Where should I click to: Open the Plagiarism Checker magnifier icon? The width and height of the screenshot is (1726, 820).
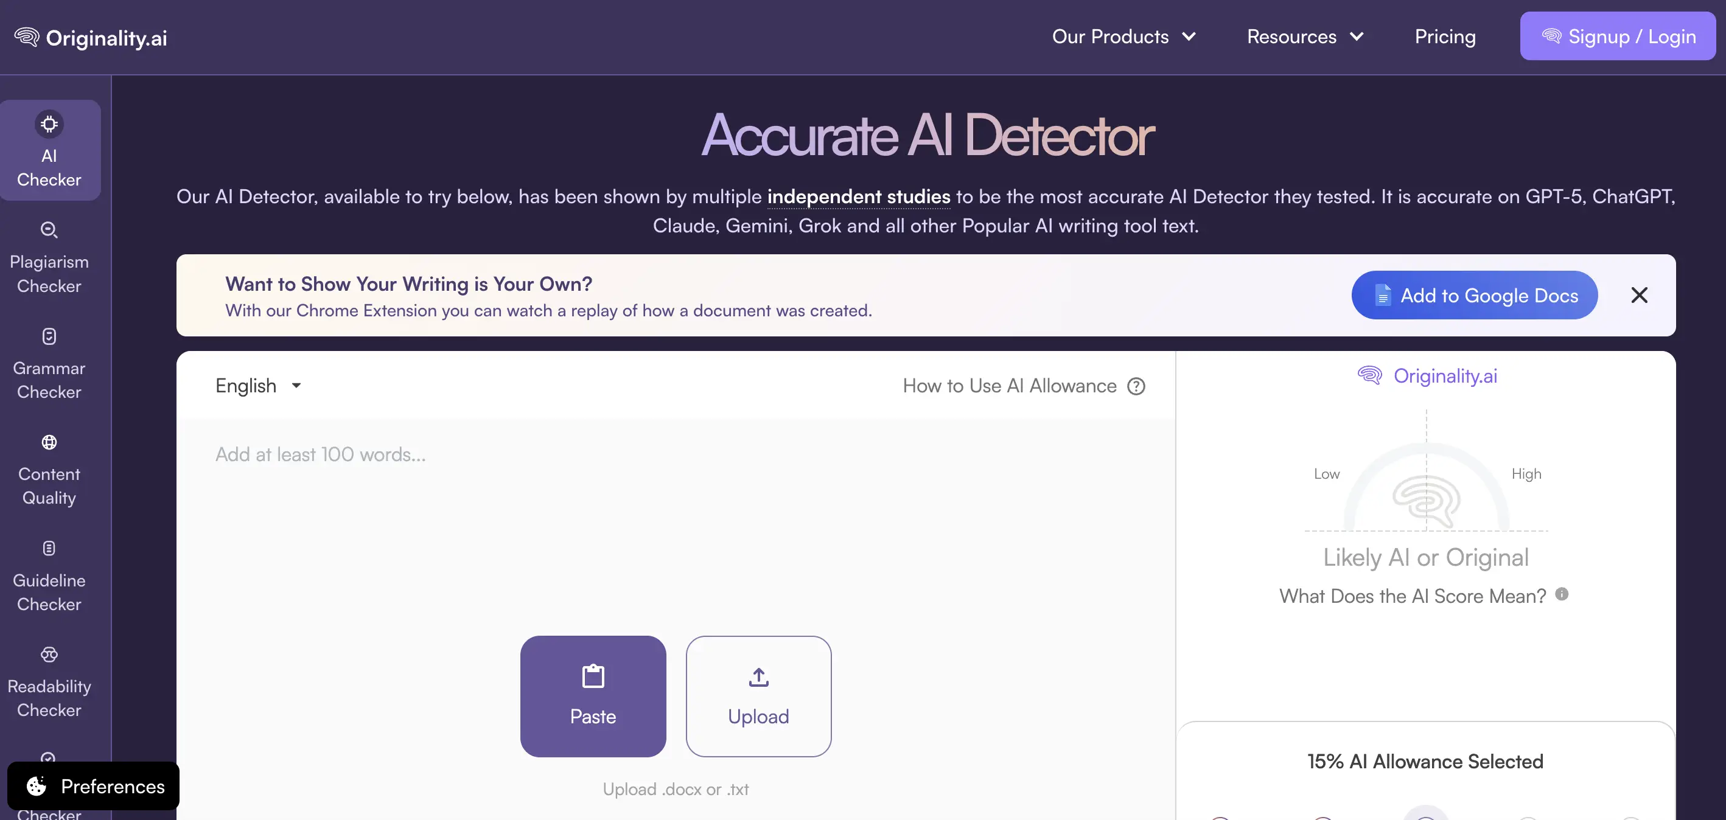point(49,230)
